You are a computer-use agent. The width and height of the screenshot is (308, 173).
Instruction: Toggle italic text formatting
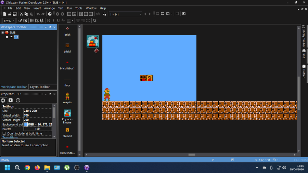pyautogui.click(x=53, y=21)
